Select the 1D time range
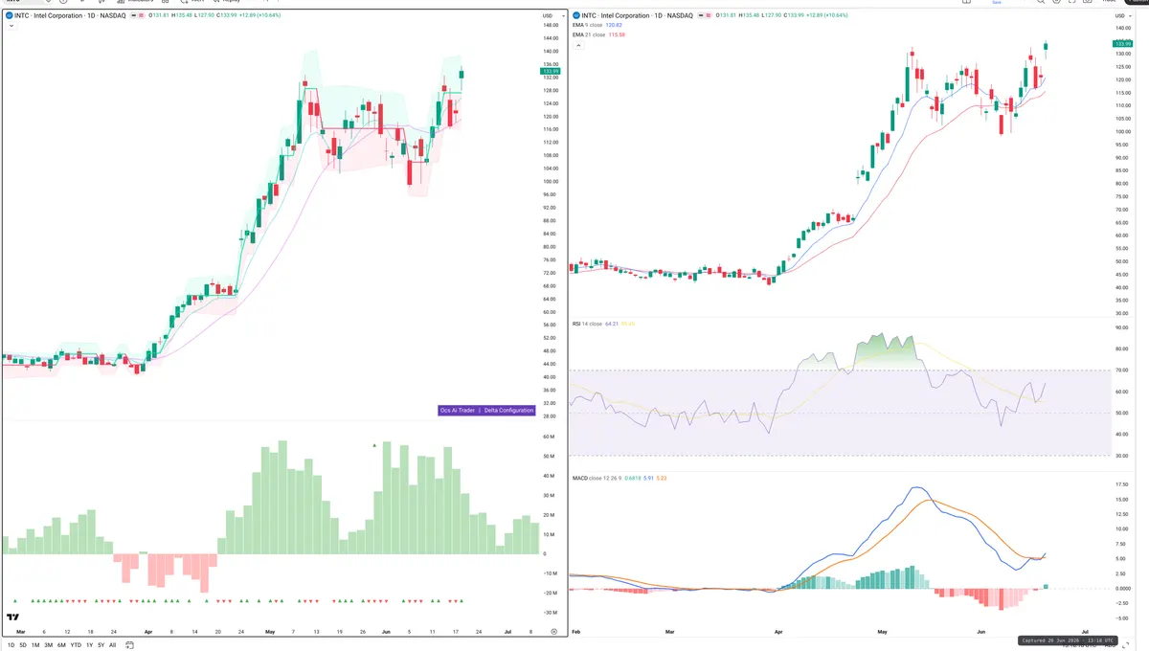Screen dimensions: 1149x651 (11, 645)
